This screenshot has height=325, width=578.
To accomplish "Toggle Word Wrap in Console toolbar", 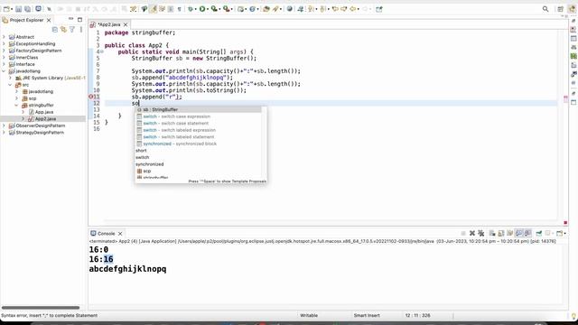I will pyautogui.click(x=509, y=233).
